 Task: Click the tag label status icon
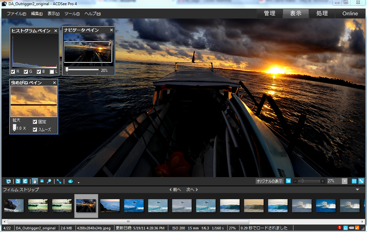pos(351,227)
